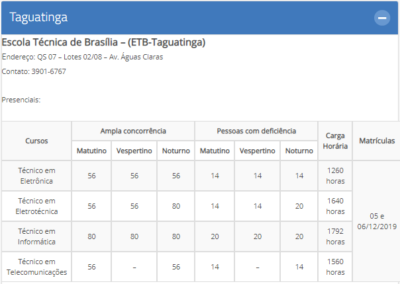Click the 1792 horas cell

pos(335,236)
